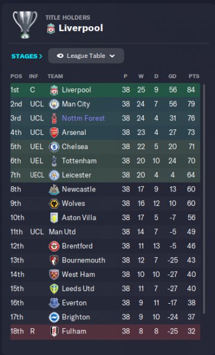Click the Nottm Forest club badge
Image resolution: width=215 pixels, height=355 pixels.
[54, 118]
